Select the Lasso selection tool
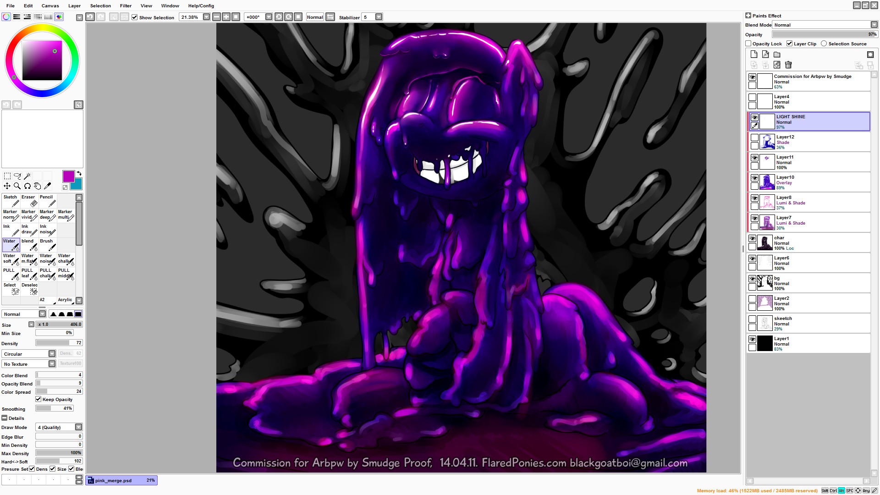Screen dimensions: 880x495 [x=17, y=176]
